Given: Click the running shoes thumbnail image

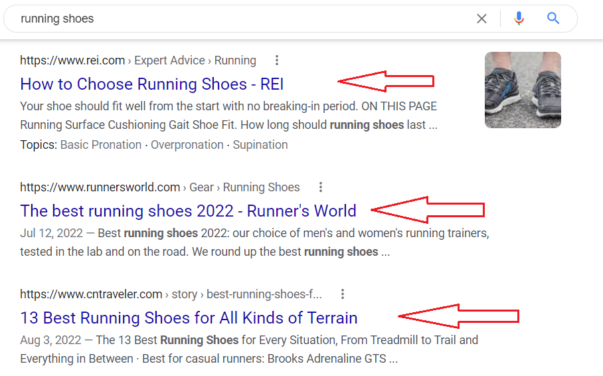Looking at the screenshot, I should coord(523,90).
